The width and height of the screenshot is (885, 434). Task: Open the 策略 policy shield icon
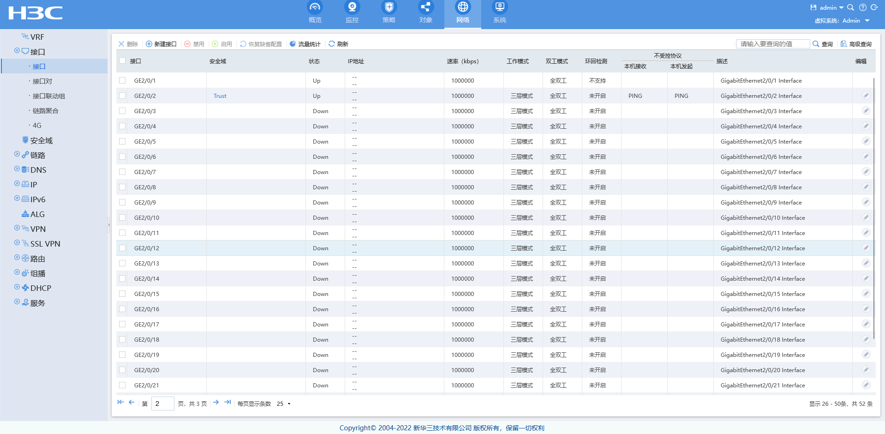[x=389, y=8]
